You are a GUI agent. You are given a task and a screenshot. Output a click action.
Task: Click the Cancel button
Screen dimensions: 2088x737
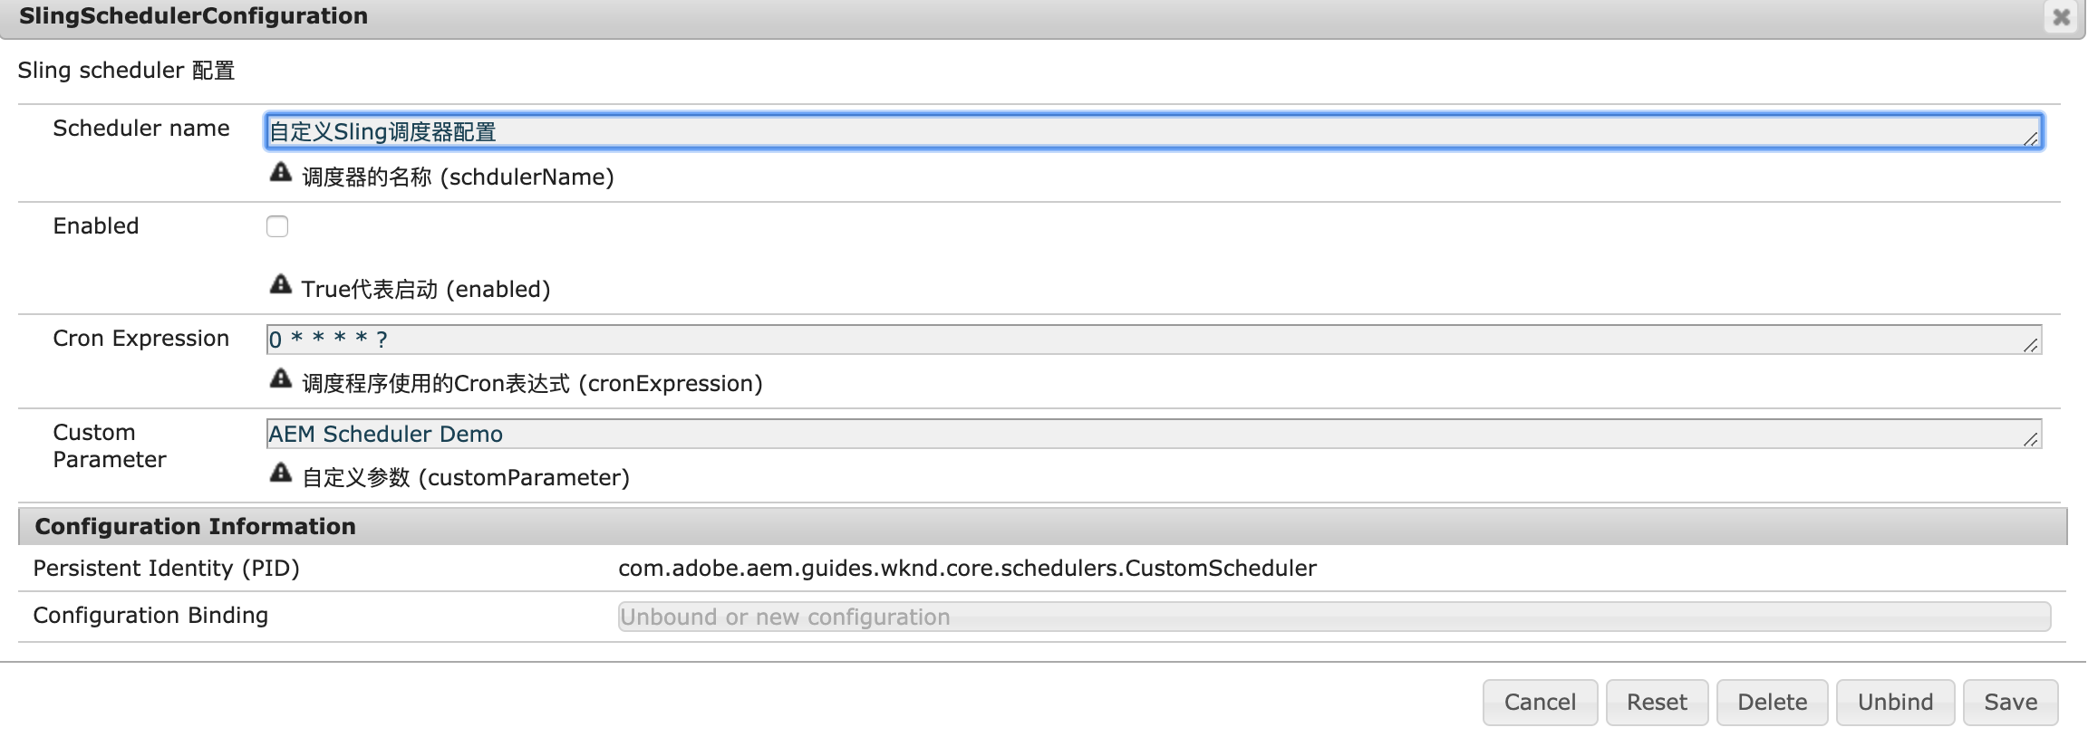[1540, 702]
